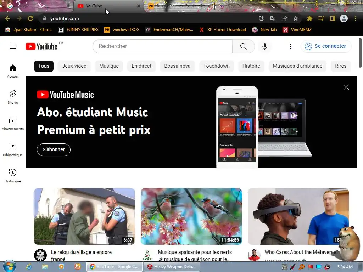Go to Accueil in the sidebar
Viewport: 363px width, 272px height.
coord(13,71)
